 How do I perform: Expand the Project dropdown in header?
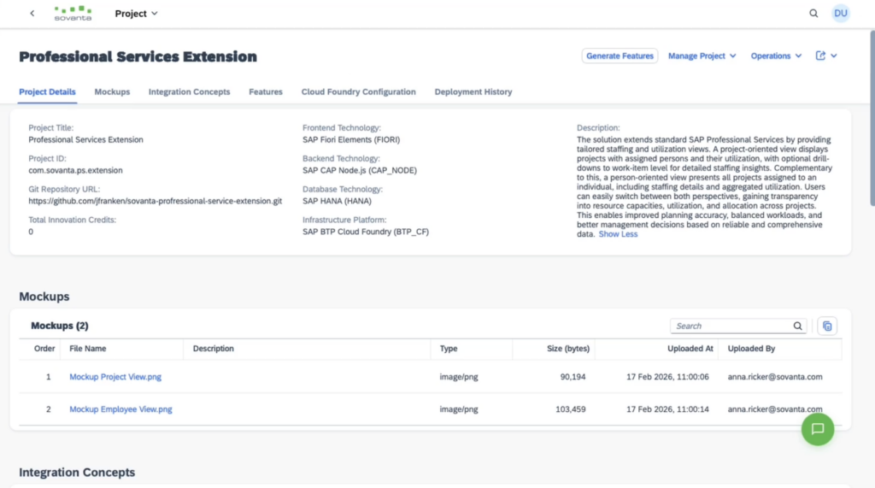pyautogui.click(x=137, y=14)
